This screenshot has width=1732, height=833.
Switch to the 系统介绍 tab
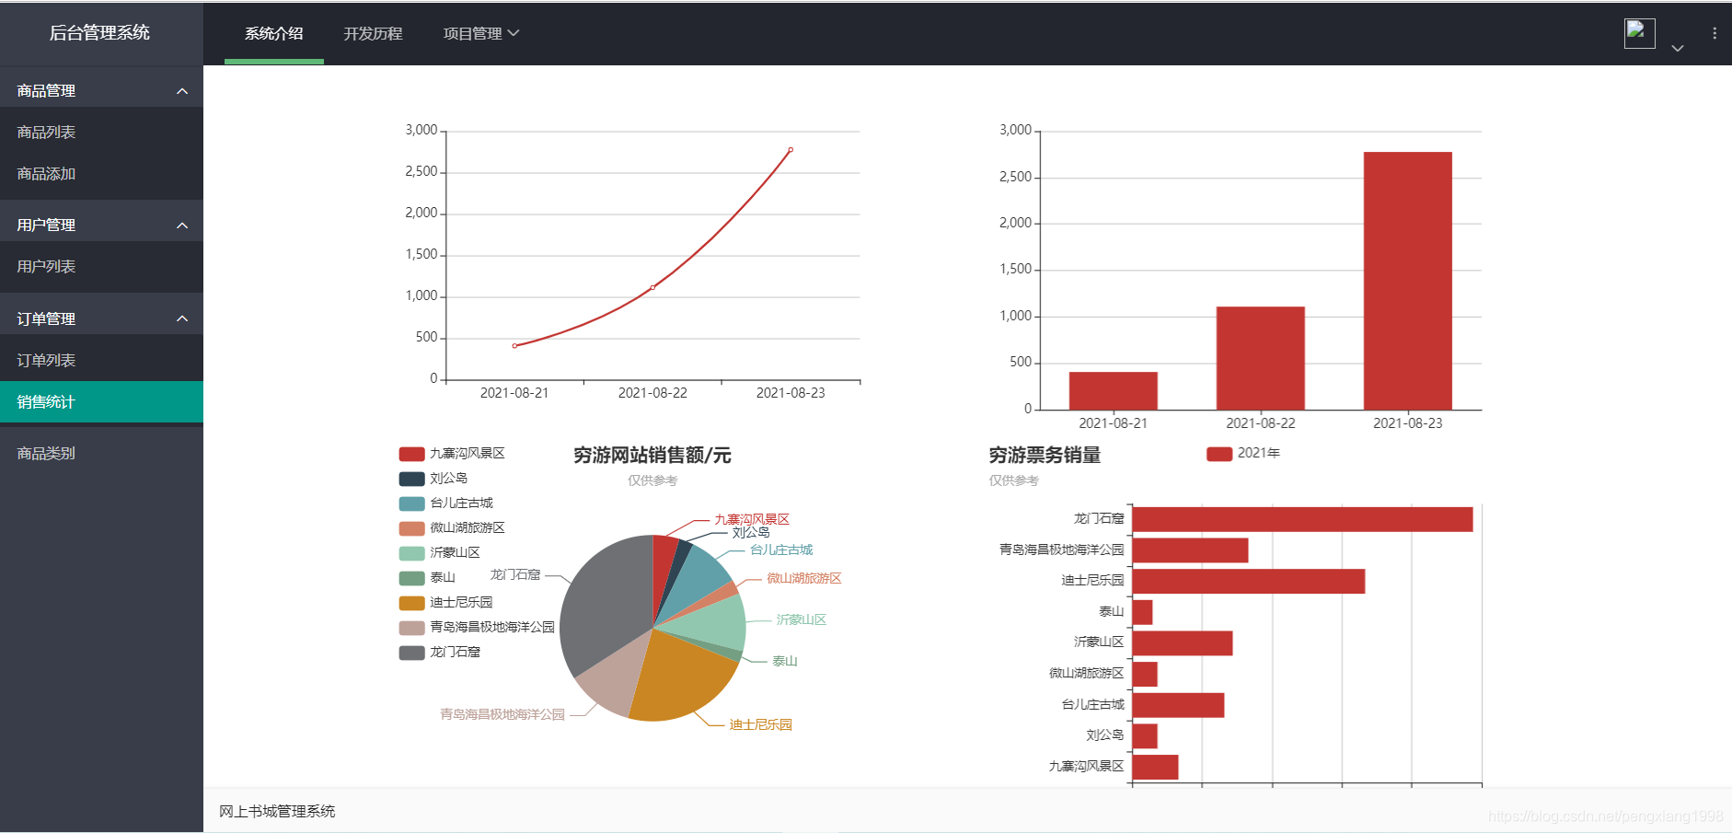(x=274, y=33)
